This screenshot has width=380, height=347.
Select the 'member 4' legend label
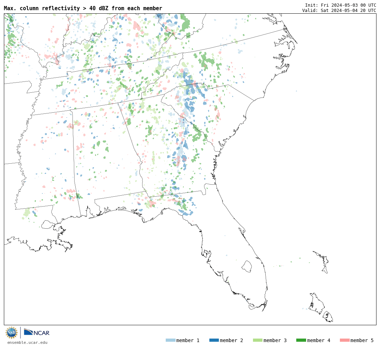pos(319,340)
